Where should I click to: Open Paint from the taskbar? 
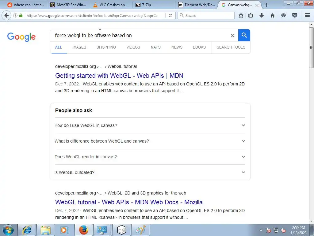140,230
